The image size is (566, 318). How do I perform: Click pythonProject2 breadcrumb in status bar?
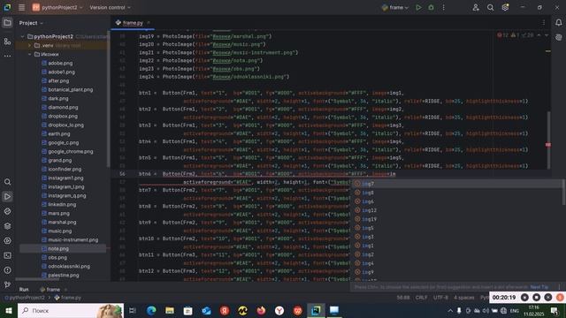tap(25, 298)
